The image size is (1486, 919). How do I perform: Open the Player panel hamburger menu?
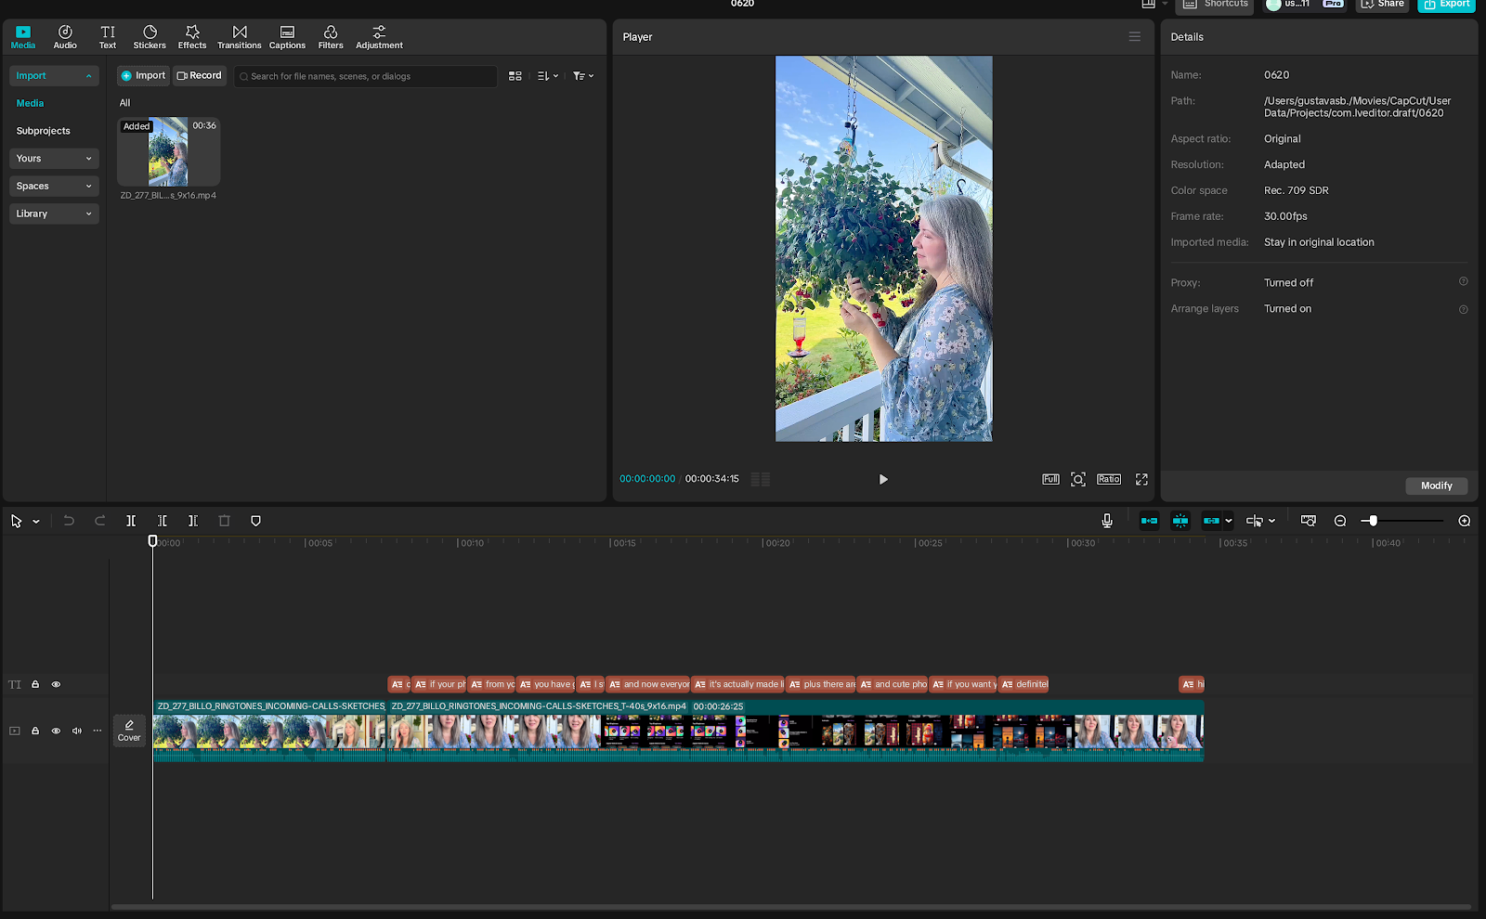(1134, 37)
